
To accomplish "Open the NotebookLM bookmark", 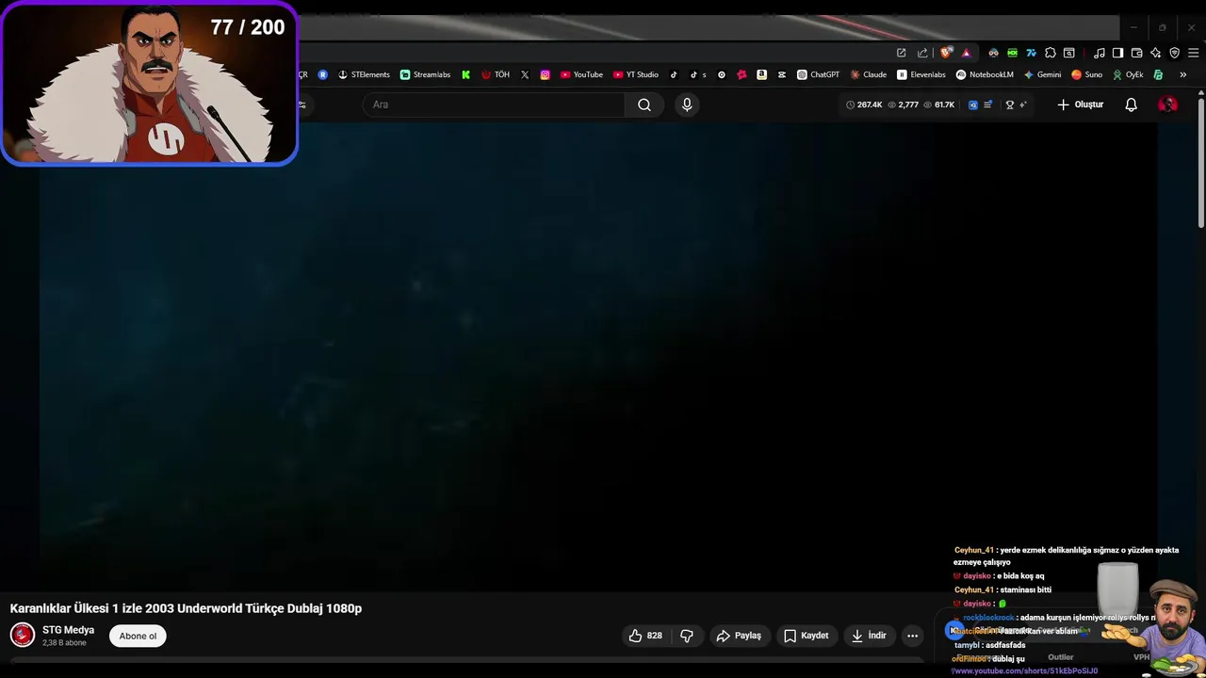I will click(x=985, y=74).
